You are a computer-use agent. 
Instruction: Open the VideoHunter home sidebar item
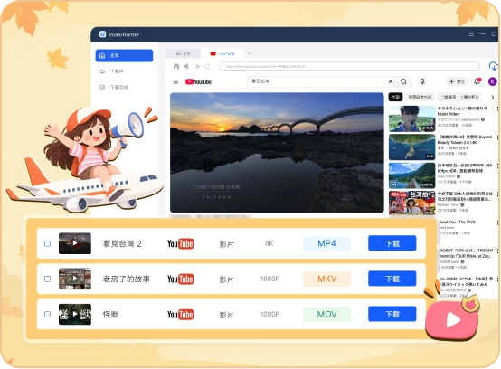(x=124, y=55)
